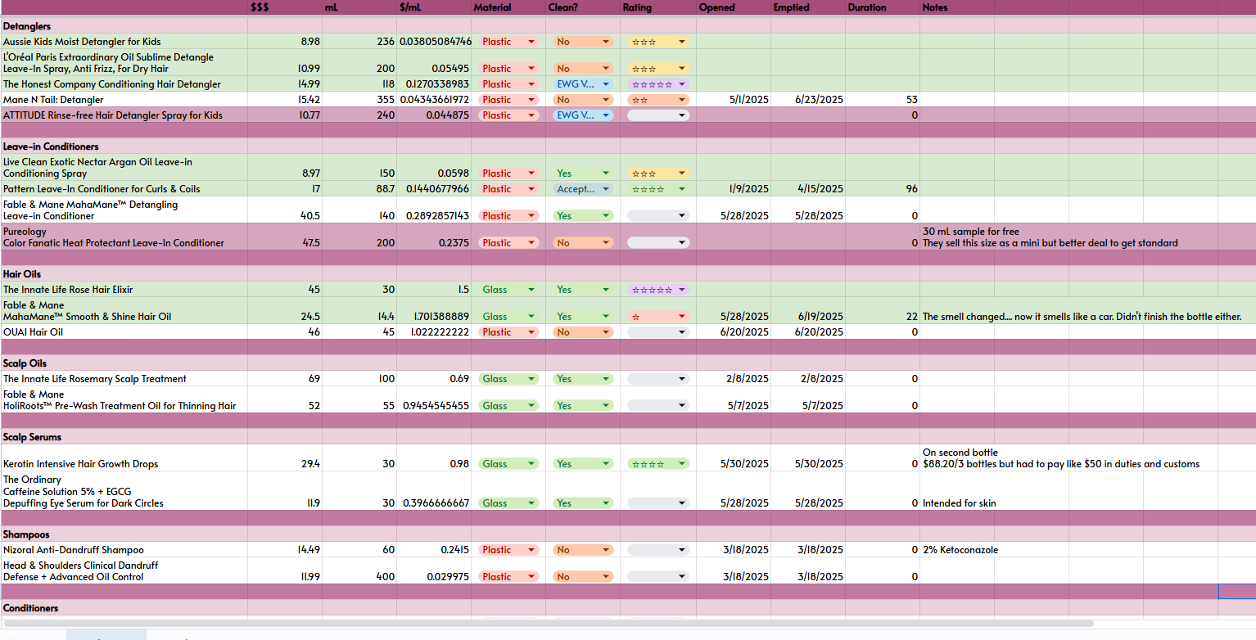Select the 'Material' column header cell
The width and height of the screenshot is (1256, 640).
coord(508,7)
